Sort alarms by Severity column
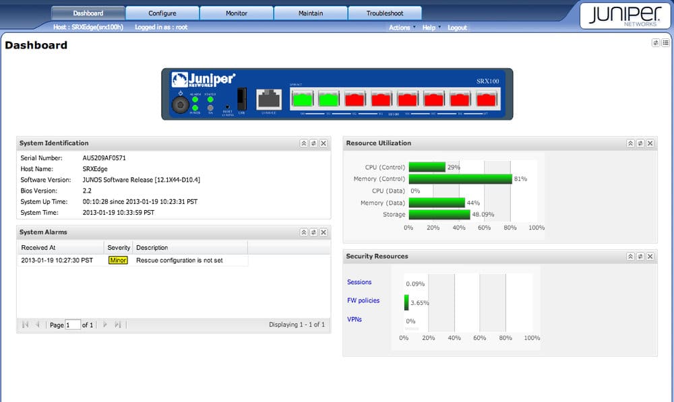Viewport: 674px width, 402px height. (x=119, y=248)
